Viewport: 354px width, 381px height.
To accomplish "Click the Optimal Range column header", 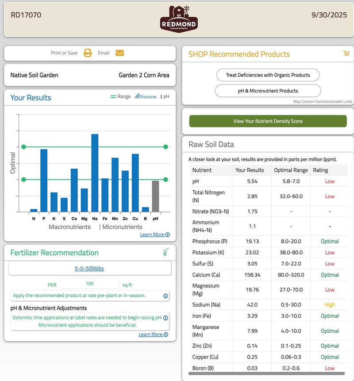I will tap(291, 170).
